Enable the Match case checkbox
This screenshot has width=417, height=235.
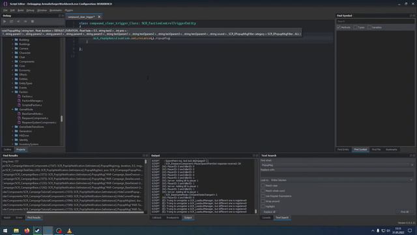(x=263, y=185)
